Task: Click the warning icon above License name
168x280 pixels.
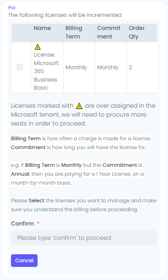Action: click(38, 47)
